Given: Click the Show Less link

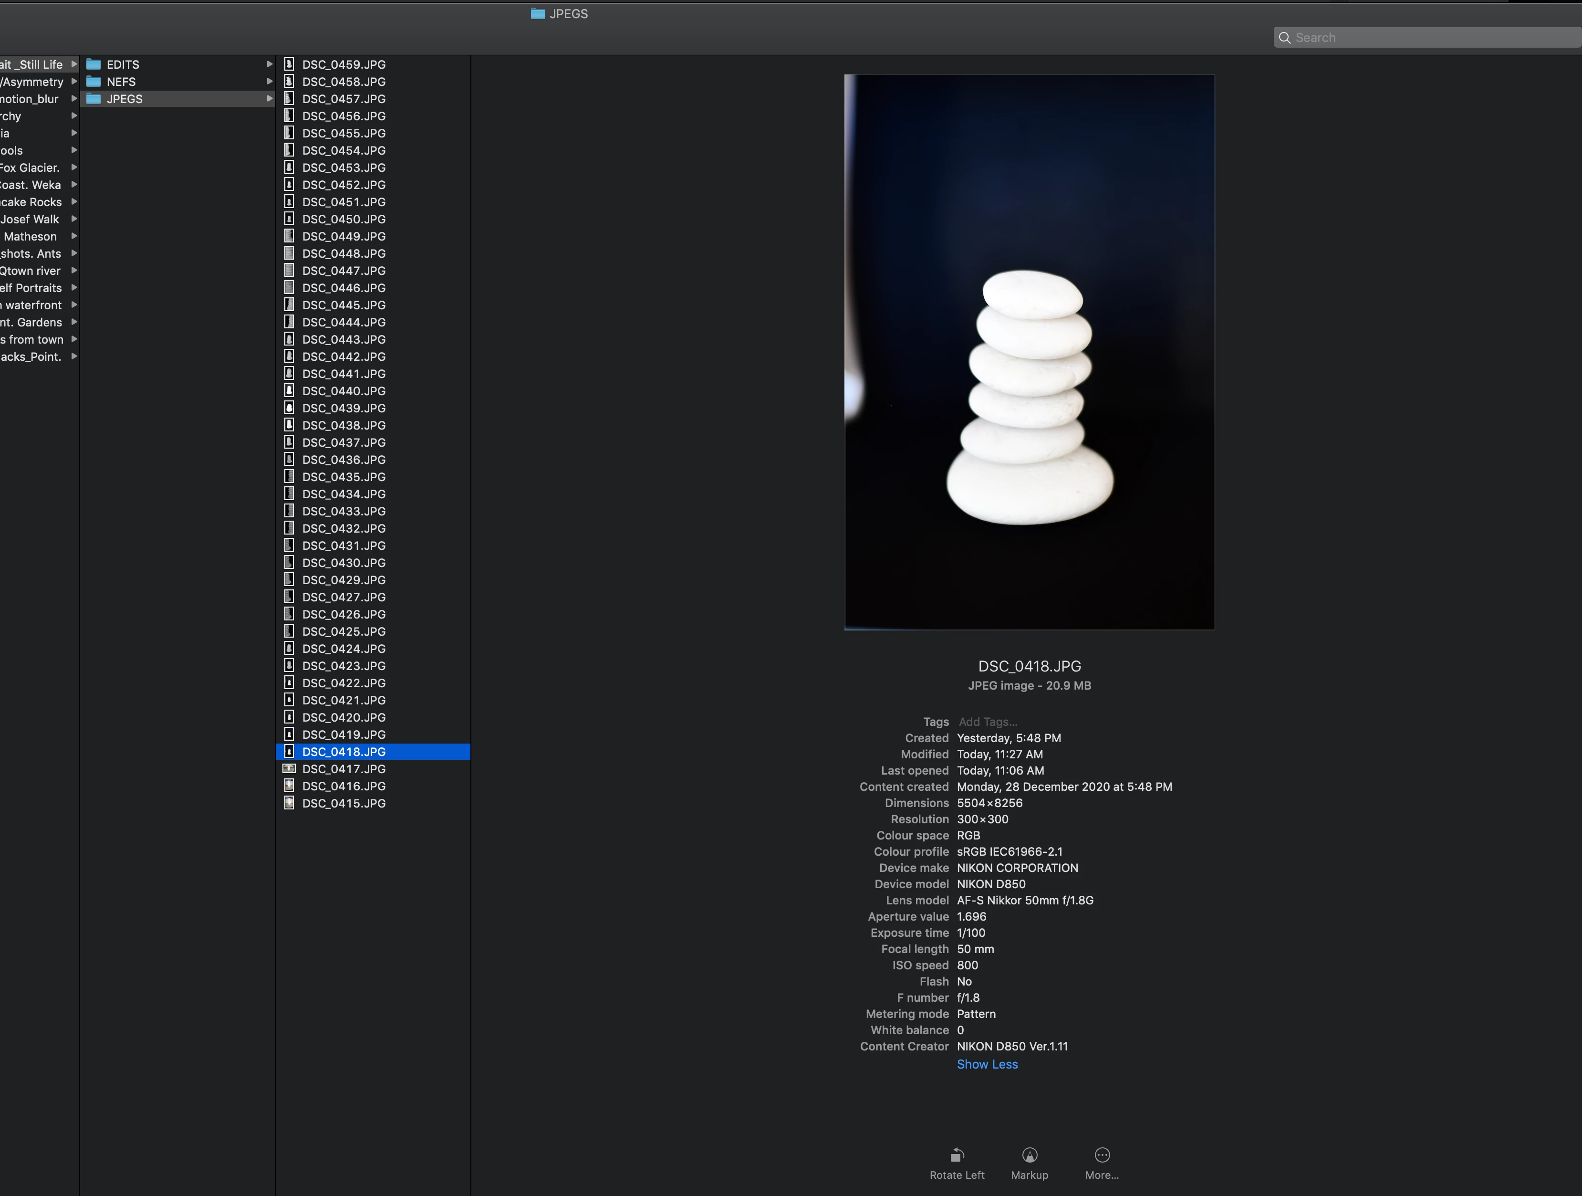Looking at the screenshot, I should (987, 1064).
